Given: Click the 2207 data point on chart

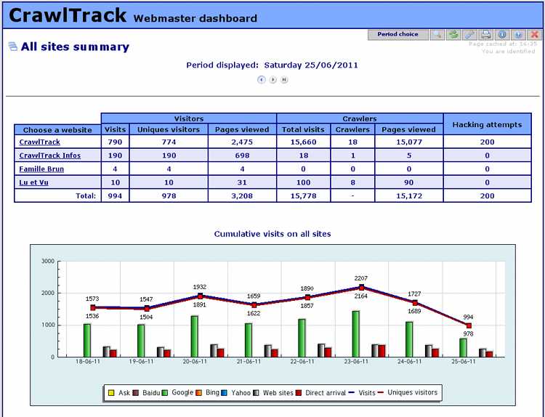Looking at the screenshot, I should (361, 287).
